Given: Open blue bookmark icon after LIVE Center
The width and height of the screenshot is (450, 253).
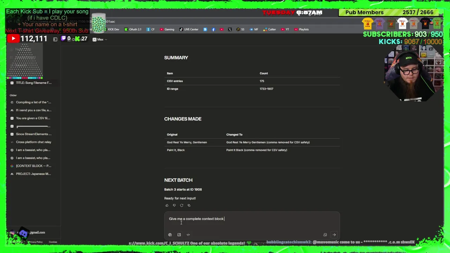Looking at the screenshot, I should point(205,30).
